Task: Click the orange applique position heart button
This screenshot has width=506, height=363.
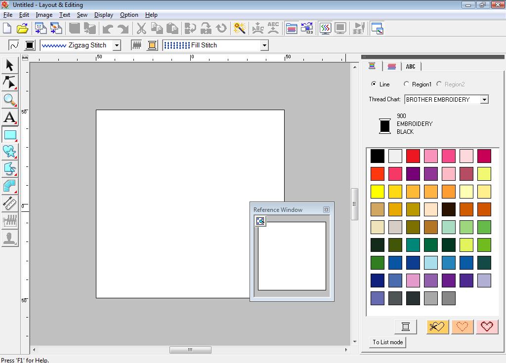Action: (462, 327)
